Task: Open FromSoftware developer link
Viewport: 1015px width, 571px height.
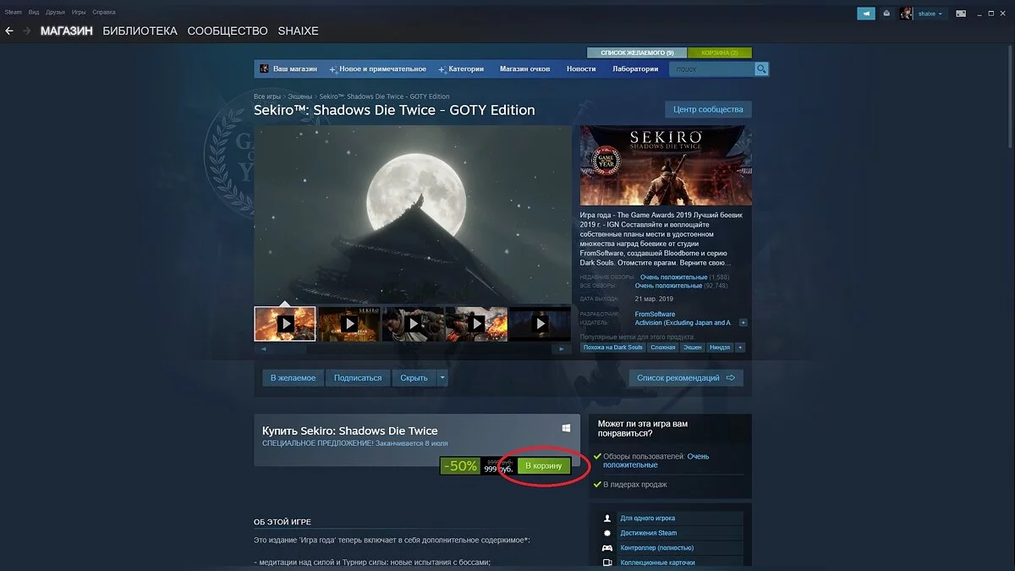Action: click(x=656, y=314)
